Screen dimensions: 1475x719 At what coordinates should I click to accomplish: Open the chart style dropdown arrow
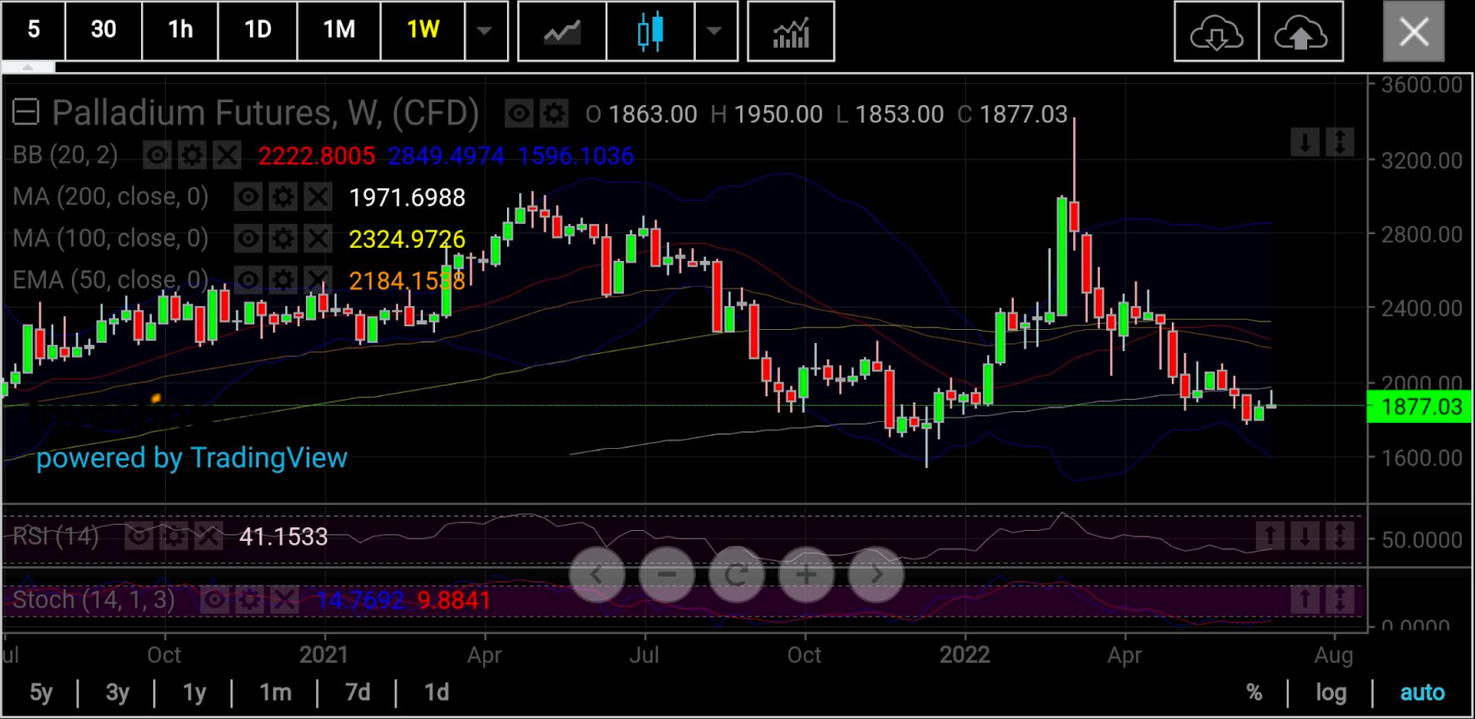point(714,30)
